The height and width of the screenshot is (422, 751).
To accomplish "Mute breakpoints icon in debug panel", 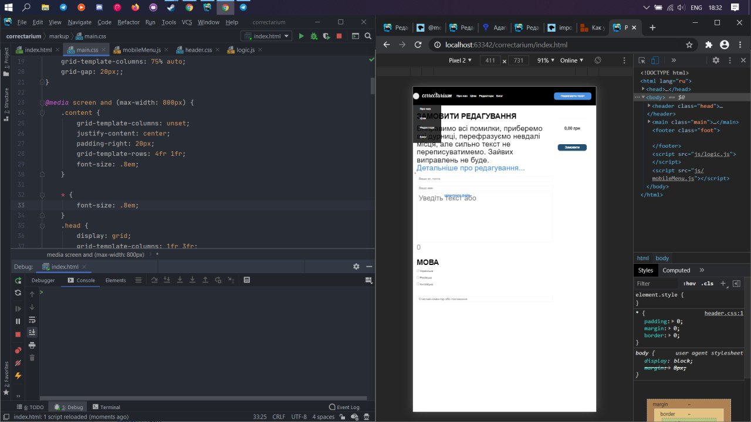I will pyautogui.click(x=18, y=363).
